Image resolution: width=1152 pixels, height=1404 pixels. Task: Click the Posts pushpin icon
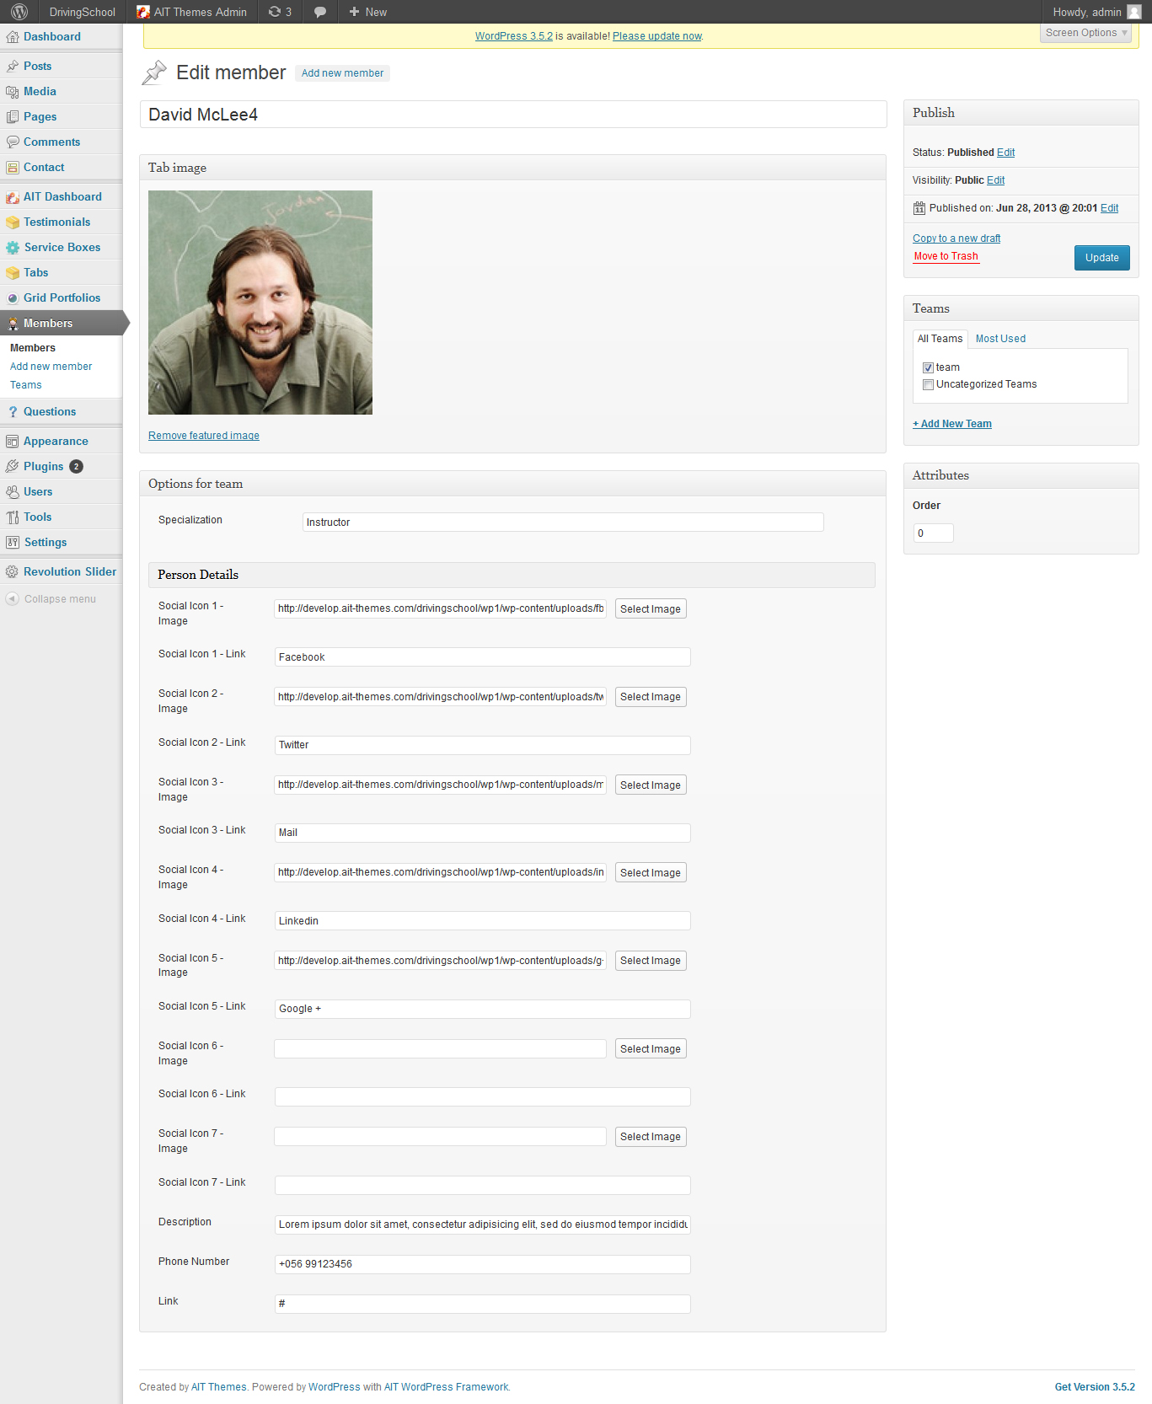click(13, 66)
